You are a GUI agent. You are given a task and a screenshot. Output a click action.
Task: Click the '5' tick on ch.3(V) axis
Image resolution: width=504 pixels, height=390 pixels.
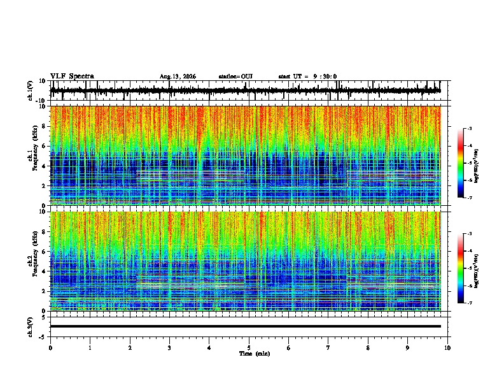[44, 317]
